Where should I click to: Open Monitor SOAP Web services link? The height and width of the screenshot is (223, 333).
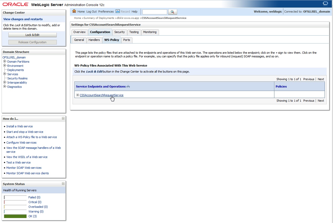[x=24, y=168]
